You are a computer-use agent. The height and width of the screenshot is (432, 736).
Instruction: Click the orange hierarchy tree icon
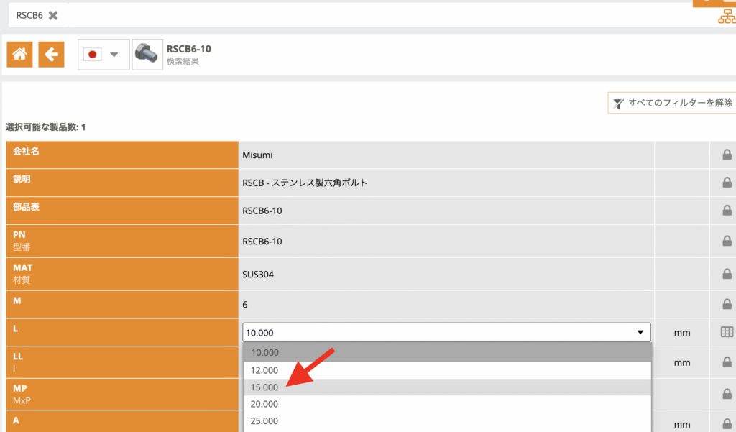[727, 16]
